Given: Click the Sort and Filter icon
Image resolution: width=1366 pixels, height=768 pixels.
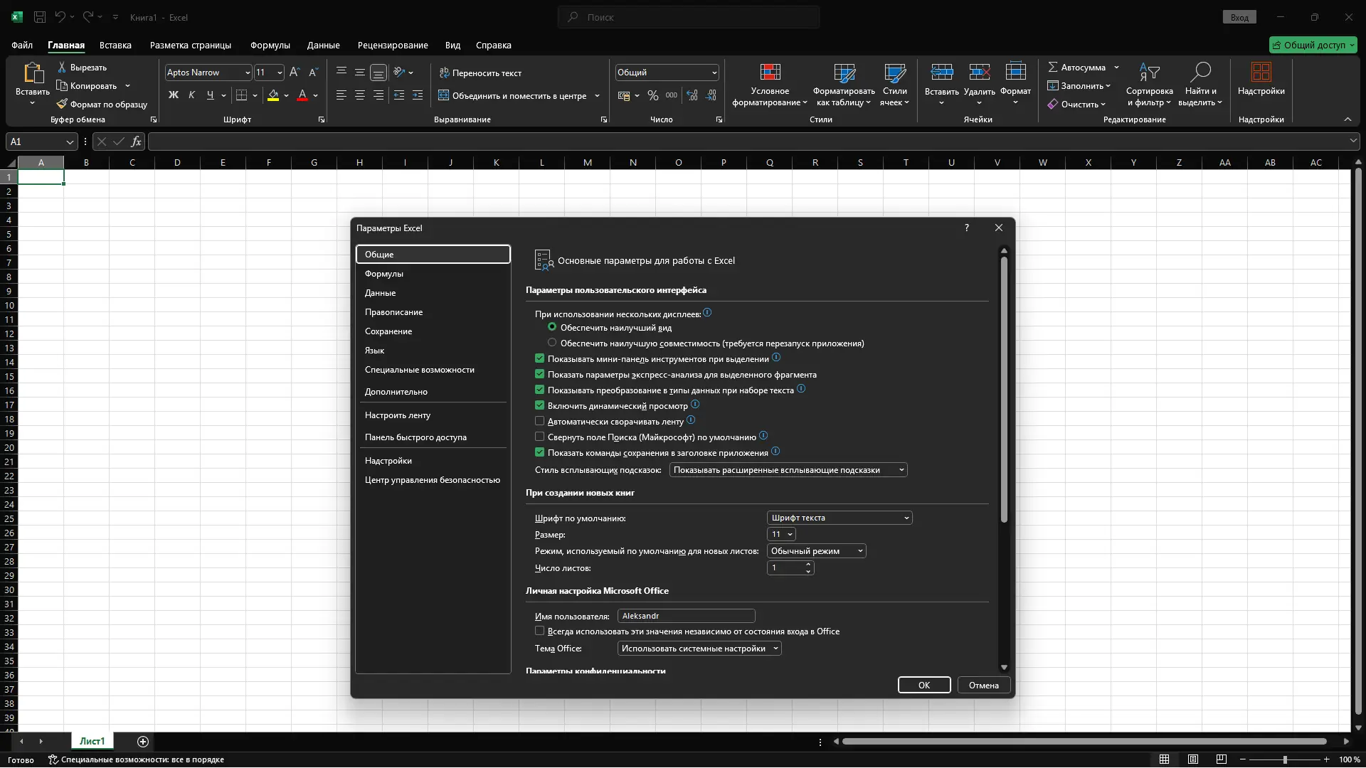Looking at the screenshot, I should coord(1149,73).
